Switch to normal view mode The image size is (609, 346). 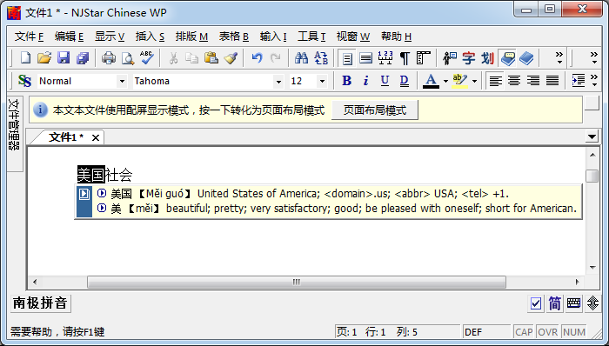pos(347,58)
